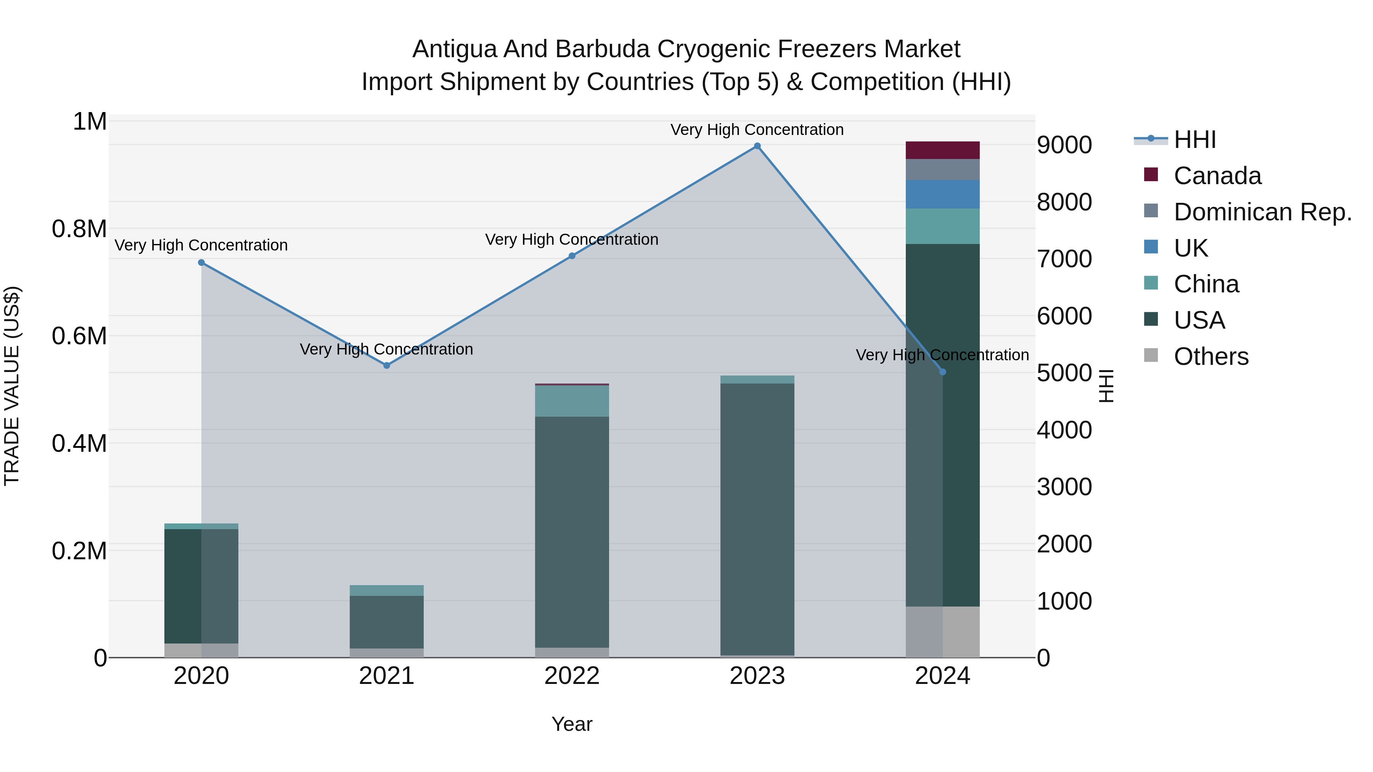Click the 2024 x-axis label

[x=943, y=676]
